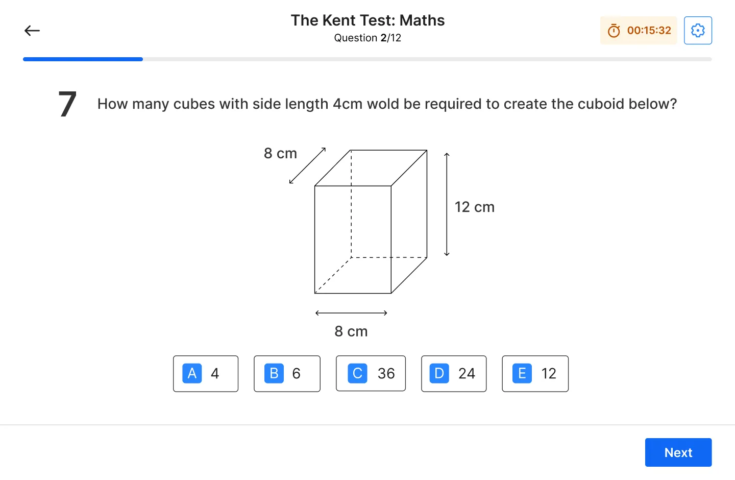Open the settings gear icon
Image resolution: width=735 pixels, height=480 pixels.
698,31
